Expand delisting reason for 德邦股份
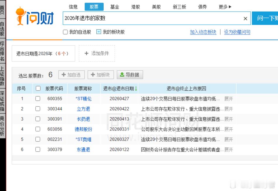Viewport: 278px width, 191px height. [229, 129]
